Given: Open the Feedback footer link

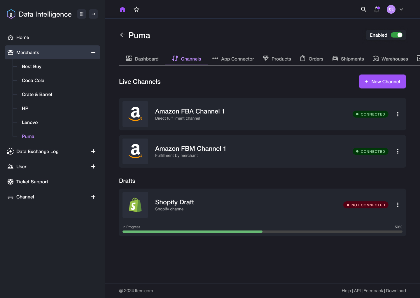Looking at the screenshot, I should [x=373, y=291].
